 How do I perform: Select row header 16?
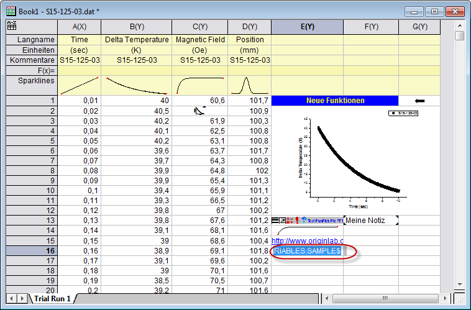point(32,251)
